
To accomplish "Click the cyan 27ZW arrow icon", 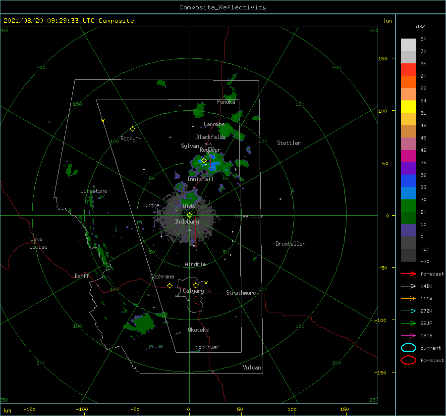I will click(x=408, y=311).
